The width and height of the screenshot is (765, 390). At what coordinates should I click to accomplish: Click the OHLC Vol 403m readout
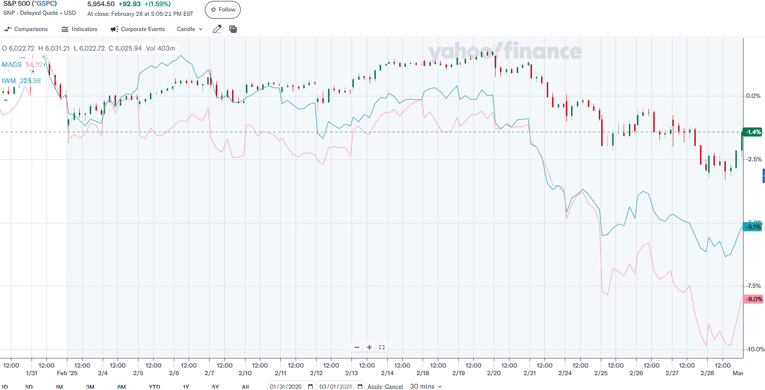coord(89,48)
